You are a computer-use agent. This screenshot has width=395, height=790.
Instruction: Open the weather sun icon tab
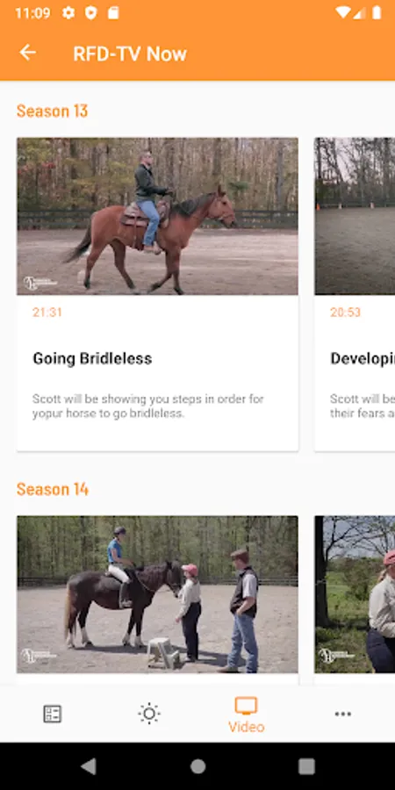point(149,714)
